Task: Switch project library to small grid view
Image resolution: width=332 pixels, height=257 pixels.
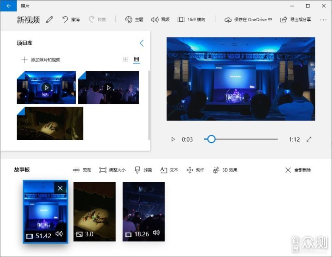Action: point(136,60)
